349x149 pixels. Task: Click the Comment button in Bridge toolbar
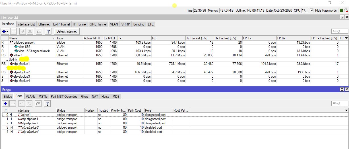[x=39, y=104]
